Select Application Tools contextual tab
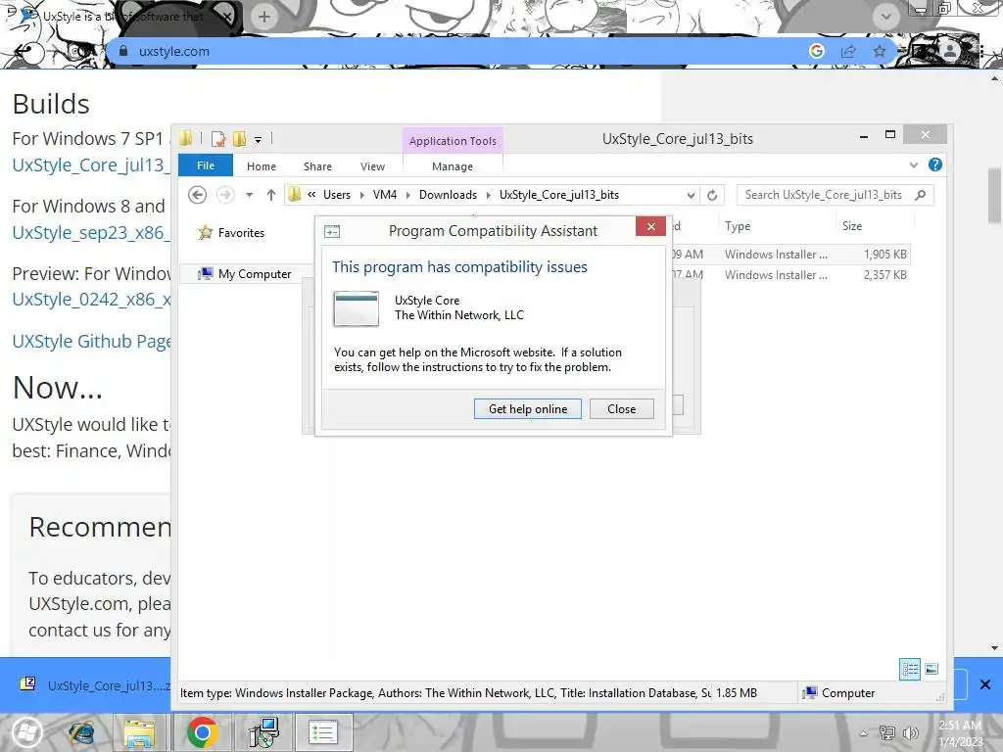 pos(453,141)
